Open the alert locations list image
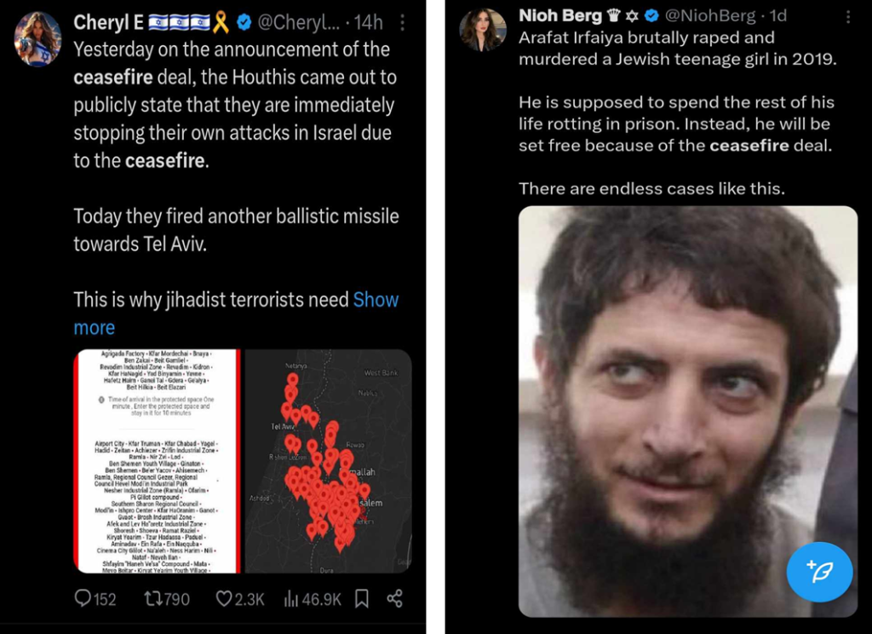 (158, 461)
